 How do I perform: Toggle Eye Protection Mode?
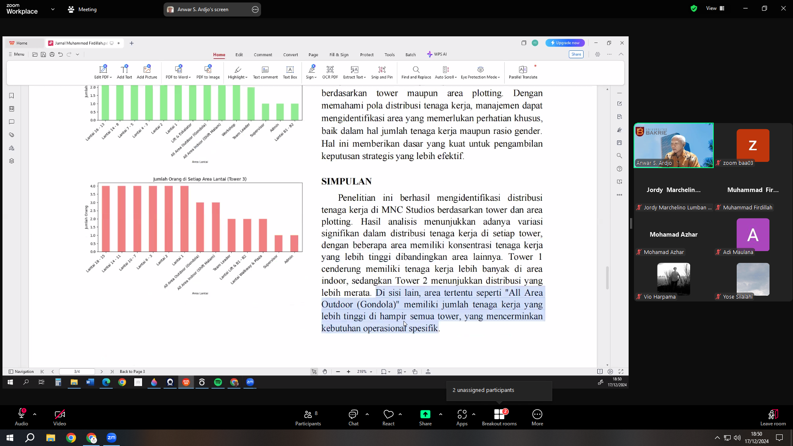[x=480, y=72]
